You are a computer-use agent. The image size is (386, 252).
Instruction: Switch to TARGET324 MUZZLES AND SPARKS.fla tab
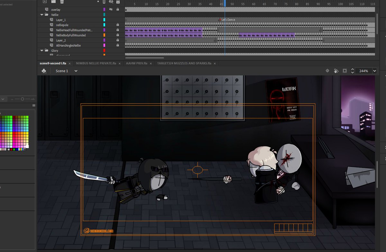tap(184, 63)
